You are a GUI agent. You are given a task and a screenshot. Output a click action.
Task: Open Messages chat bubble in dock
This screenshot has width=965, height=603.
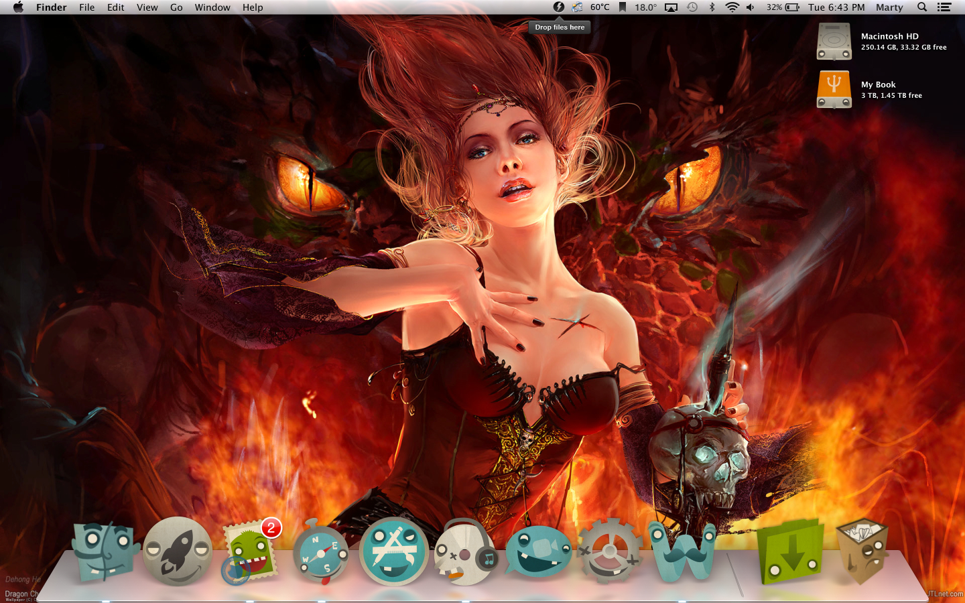539,551
